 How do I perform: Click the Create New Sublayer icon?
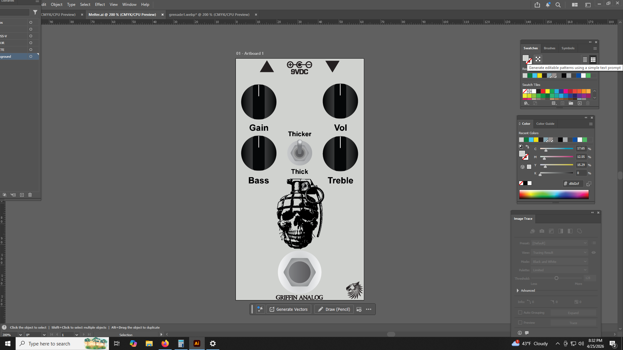(x=13, y=195)
